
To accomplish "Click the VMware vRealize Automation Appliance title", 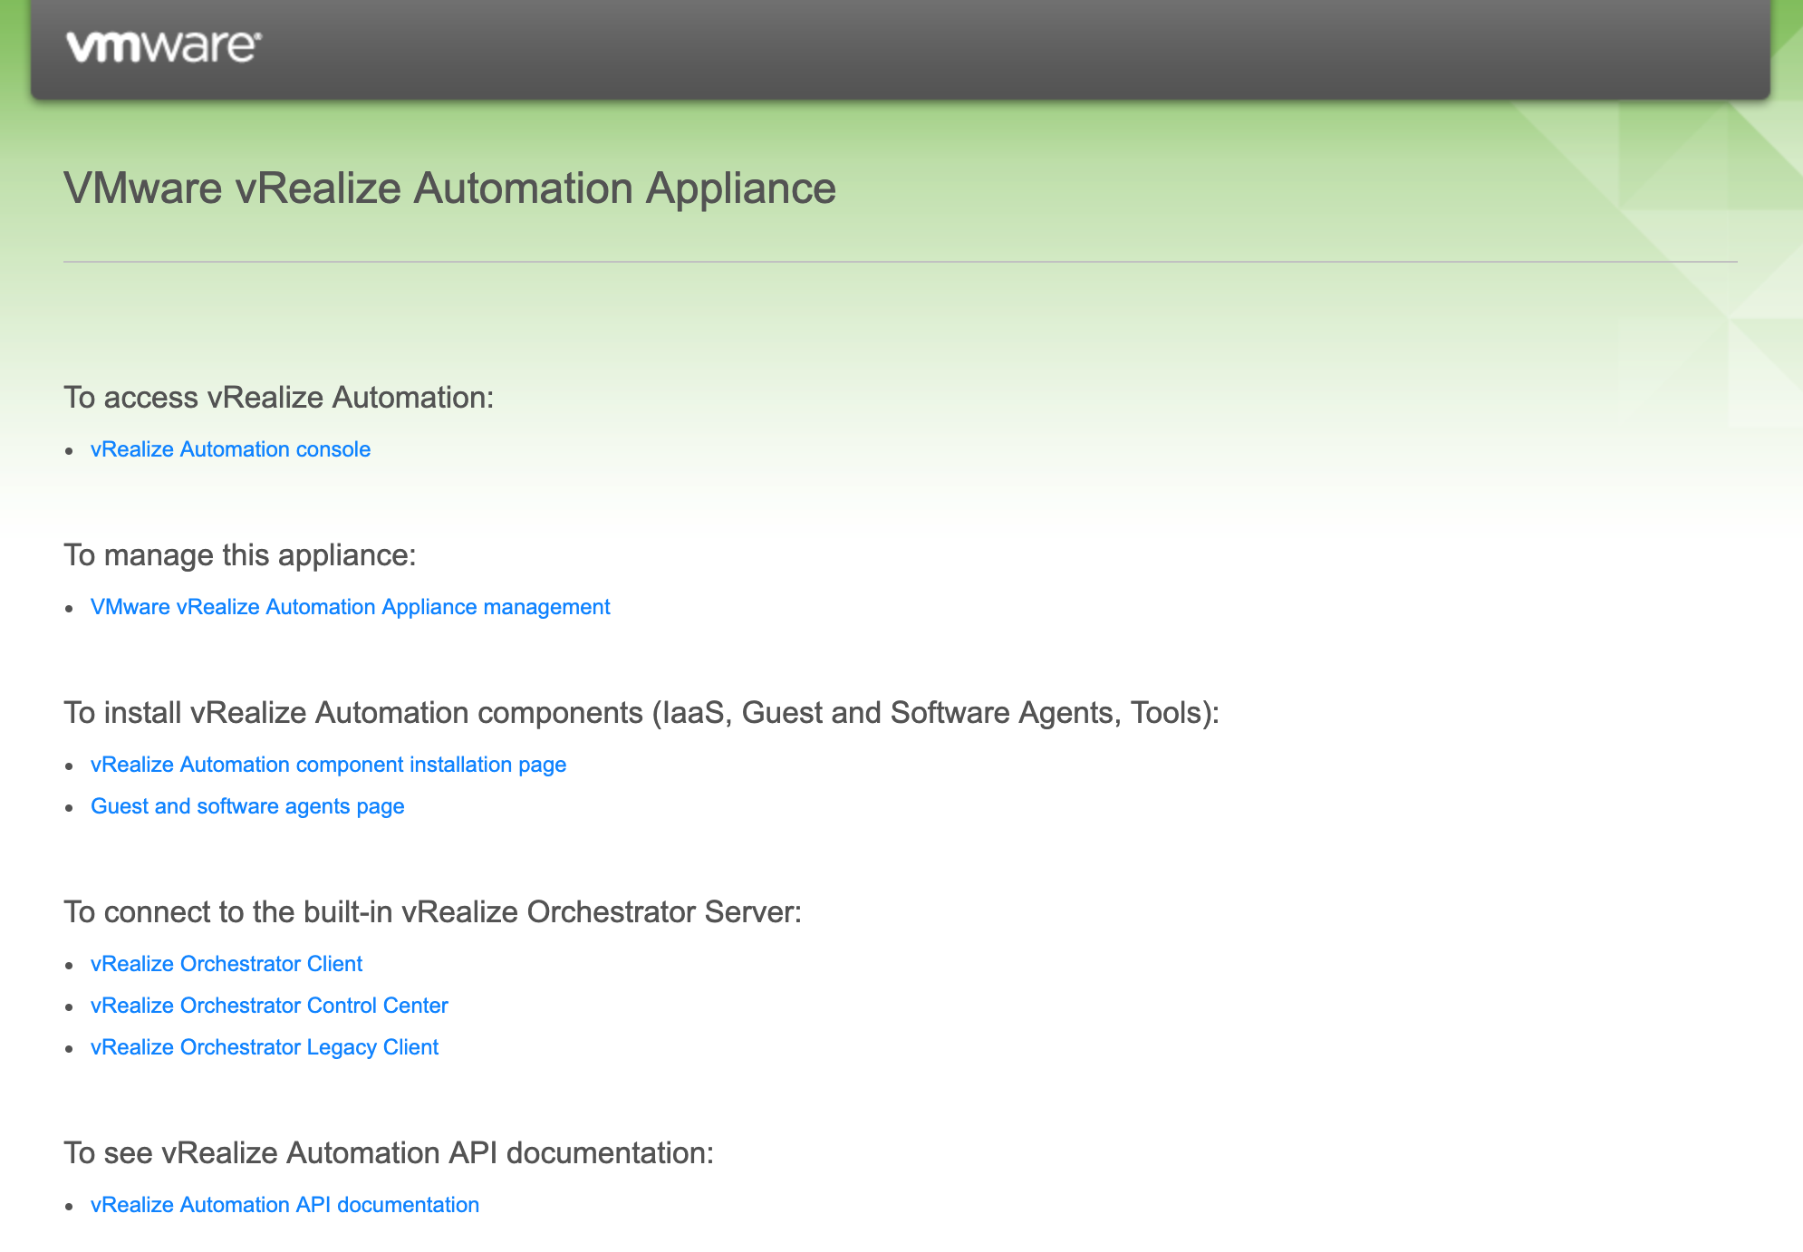I will [450, 188].
